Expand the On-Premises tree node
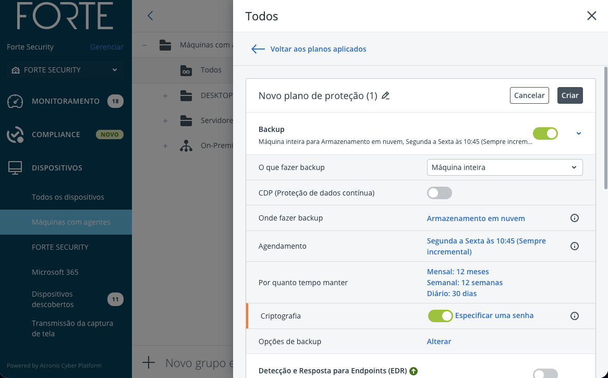Viewport: 608px width, 378px height. pos(165,146)
